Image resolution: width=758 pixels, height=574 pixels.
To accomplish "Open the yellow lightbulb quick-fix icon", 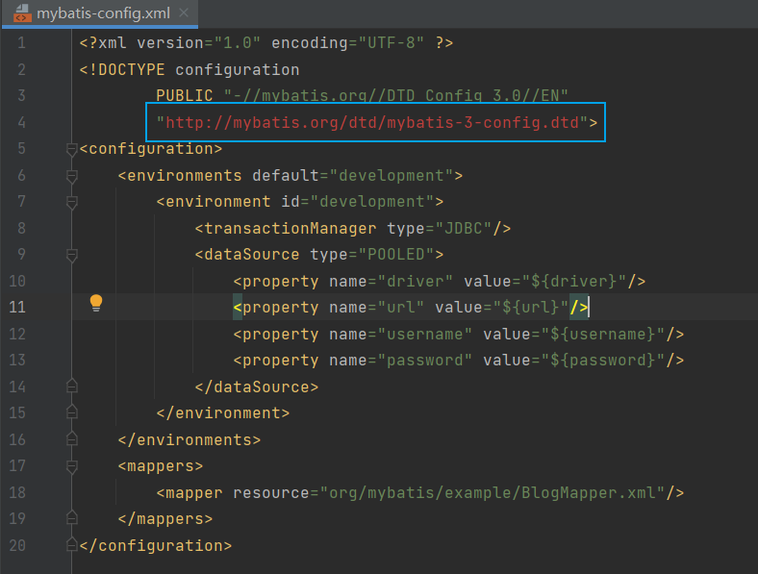I will (96, 304).
